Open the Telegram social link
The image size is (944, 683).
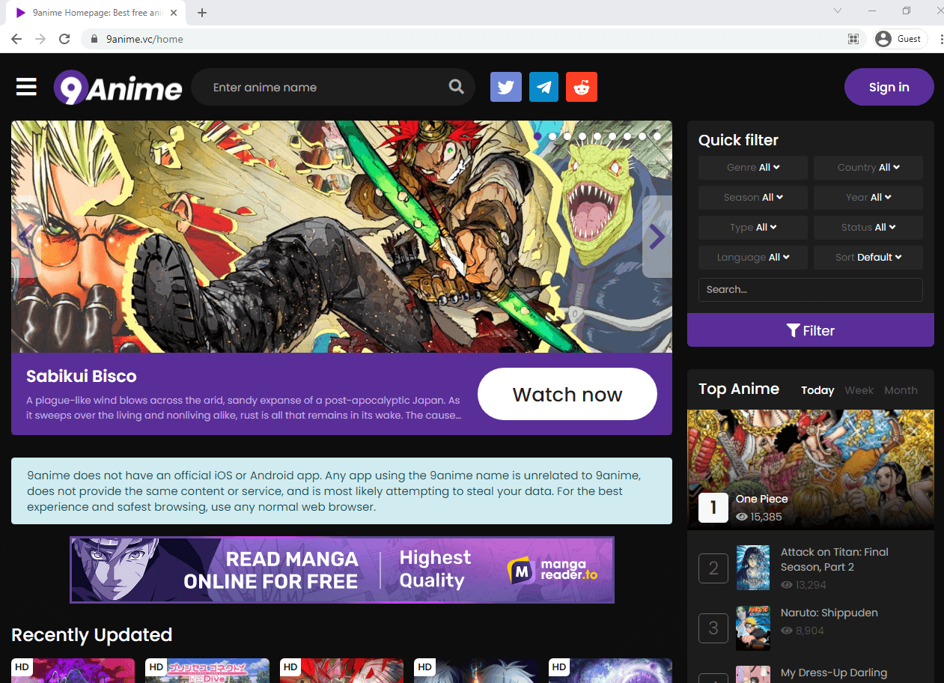544,87
